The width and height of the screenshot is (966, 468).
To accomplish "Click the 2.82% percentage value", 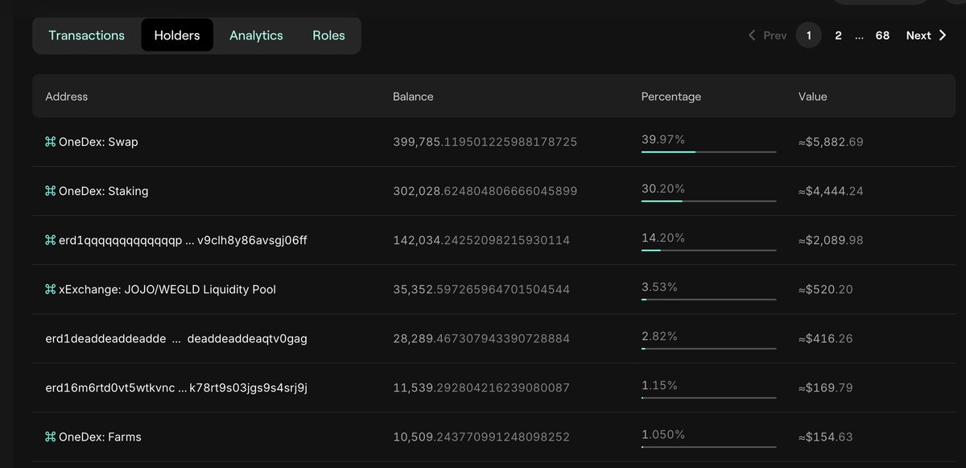I will click(x=659, y=336).
